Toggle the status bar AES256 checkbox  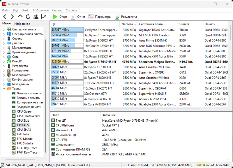tap(3, 165)
